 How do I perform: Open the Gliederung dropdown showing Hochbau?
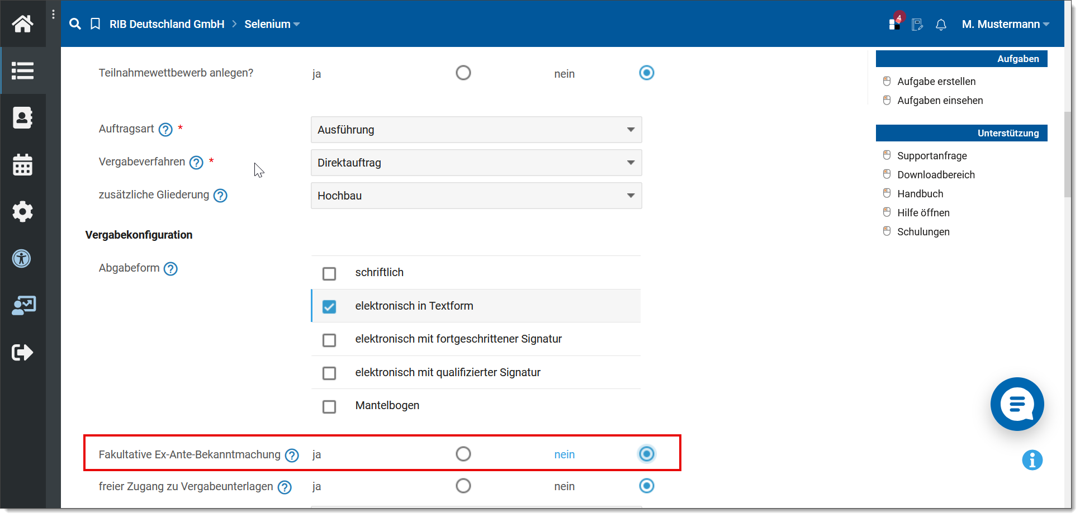pyautogui.click(x=476, y=196)
